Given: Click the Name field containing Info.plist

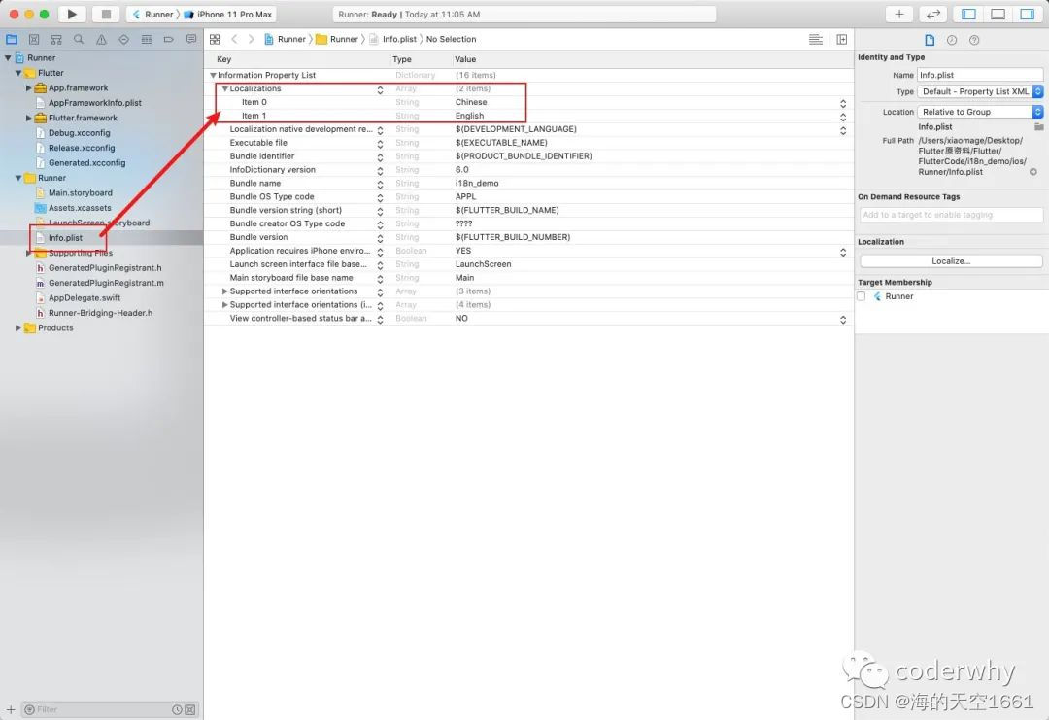Looking at the screenshot, I should (980, 75).
